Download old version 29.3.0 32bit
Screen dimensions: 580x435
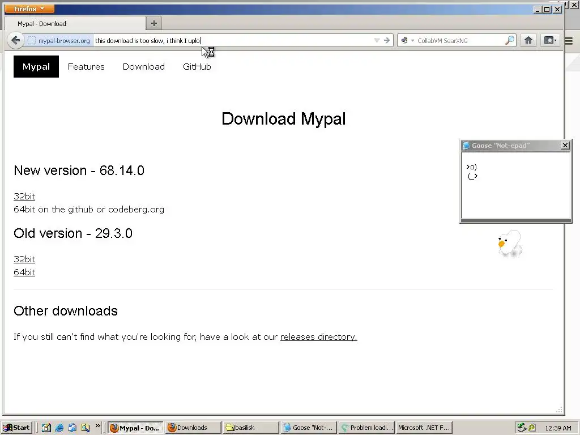[24, 259]
